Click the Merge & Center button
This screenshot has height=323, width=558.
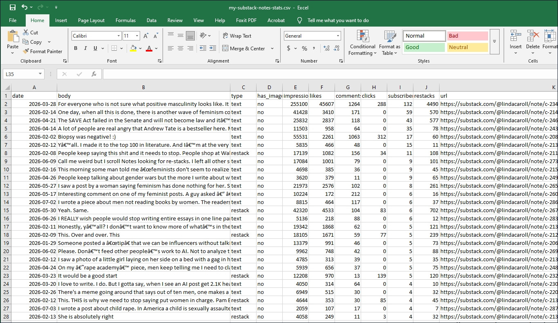pyautogui.click(x=243, y=48)
